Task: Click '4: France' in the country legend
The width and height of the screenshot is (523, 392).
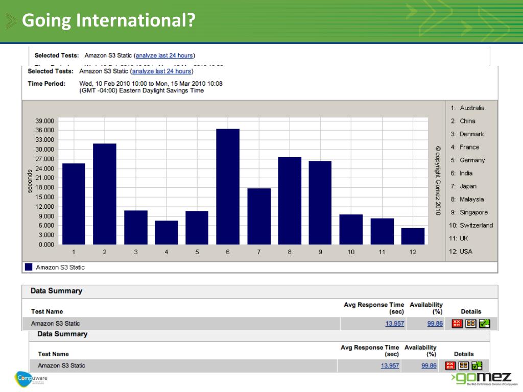Action: click(465, 147)
